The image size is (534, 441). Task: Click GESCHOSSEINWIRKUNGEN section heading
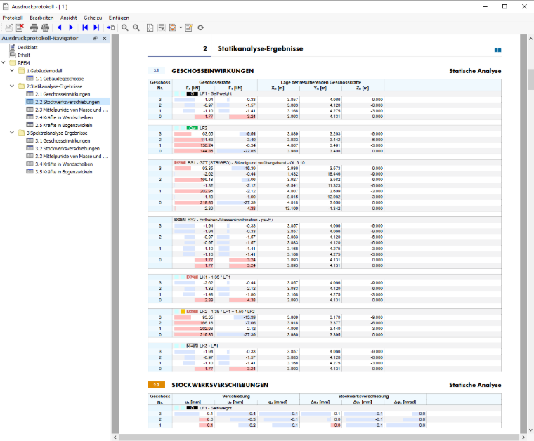[212, 71]
